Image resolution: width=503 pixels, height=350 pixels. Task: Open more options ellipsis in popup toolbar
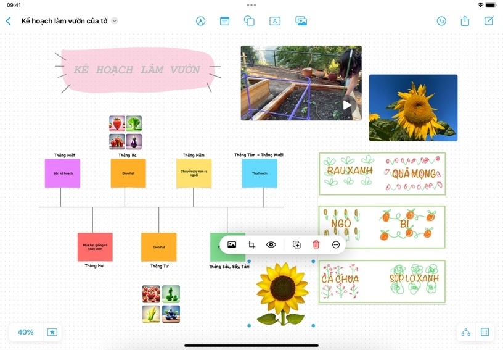coord(336,244)
